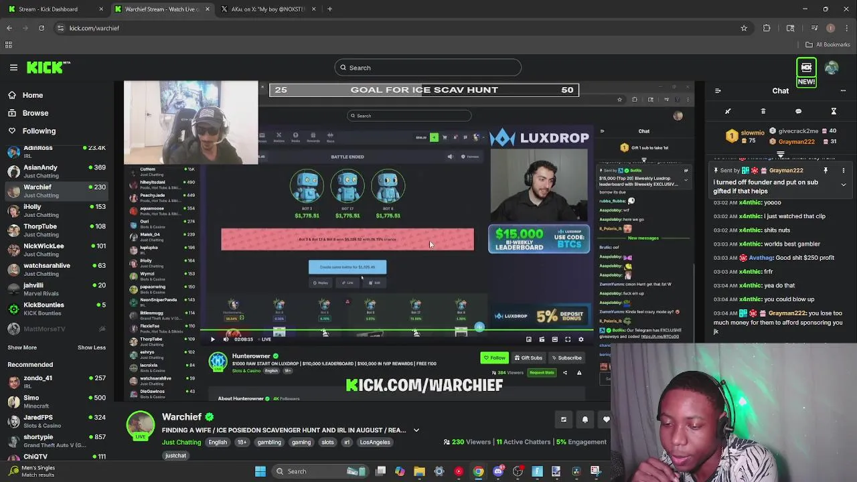Open Following in Kick sidebar

(39, 131)
